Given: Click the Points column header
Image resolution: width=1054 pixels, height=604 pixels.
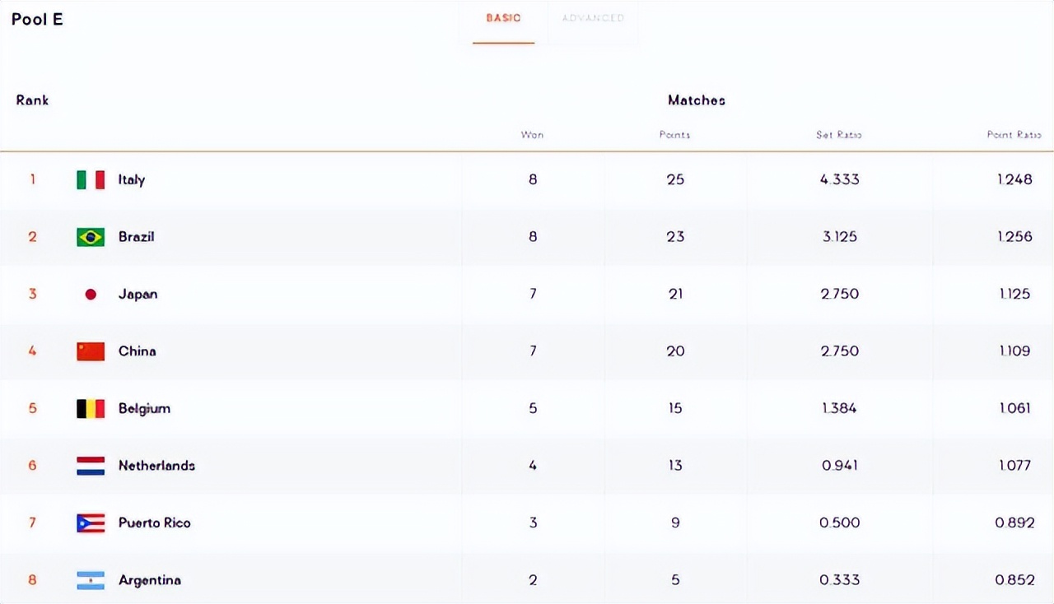Looking at the screenshot, I should pos(675,135).
